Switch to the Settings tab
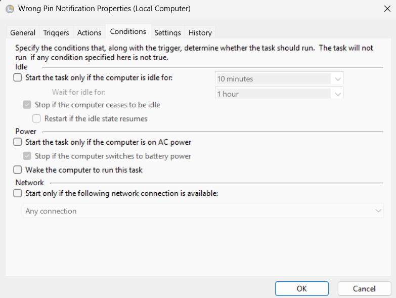 point(167,32)
